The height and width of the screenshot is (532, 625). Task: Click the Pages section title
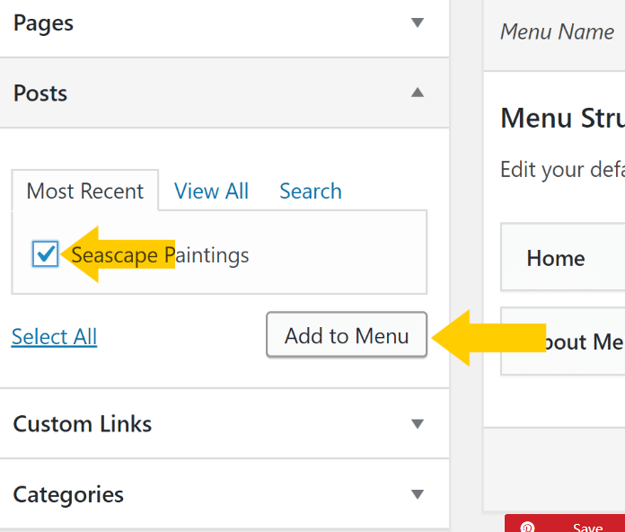43,22
